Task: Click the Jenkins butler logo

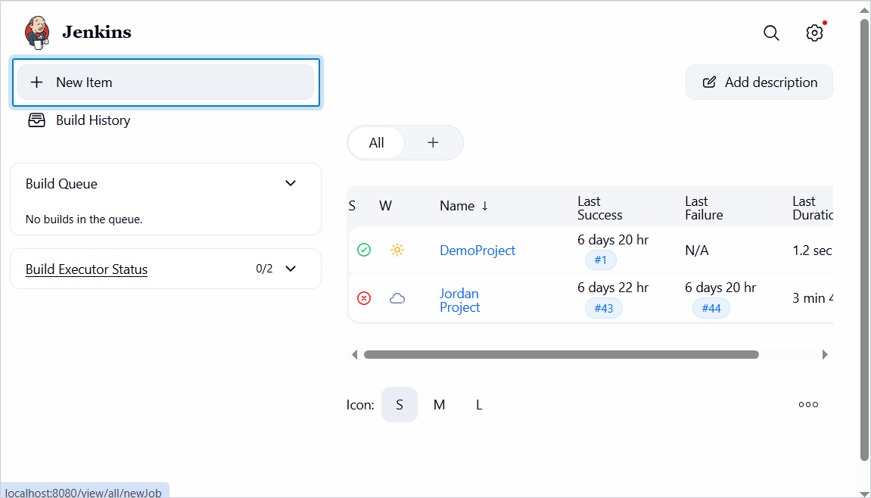Action: (37, 33)
